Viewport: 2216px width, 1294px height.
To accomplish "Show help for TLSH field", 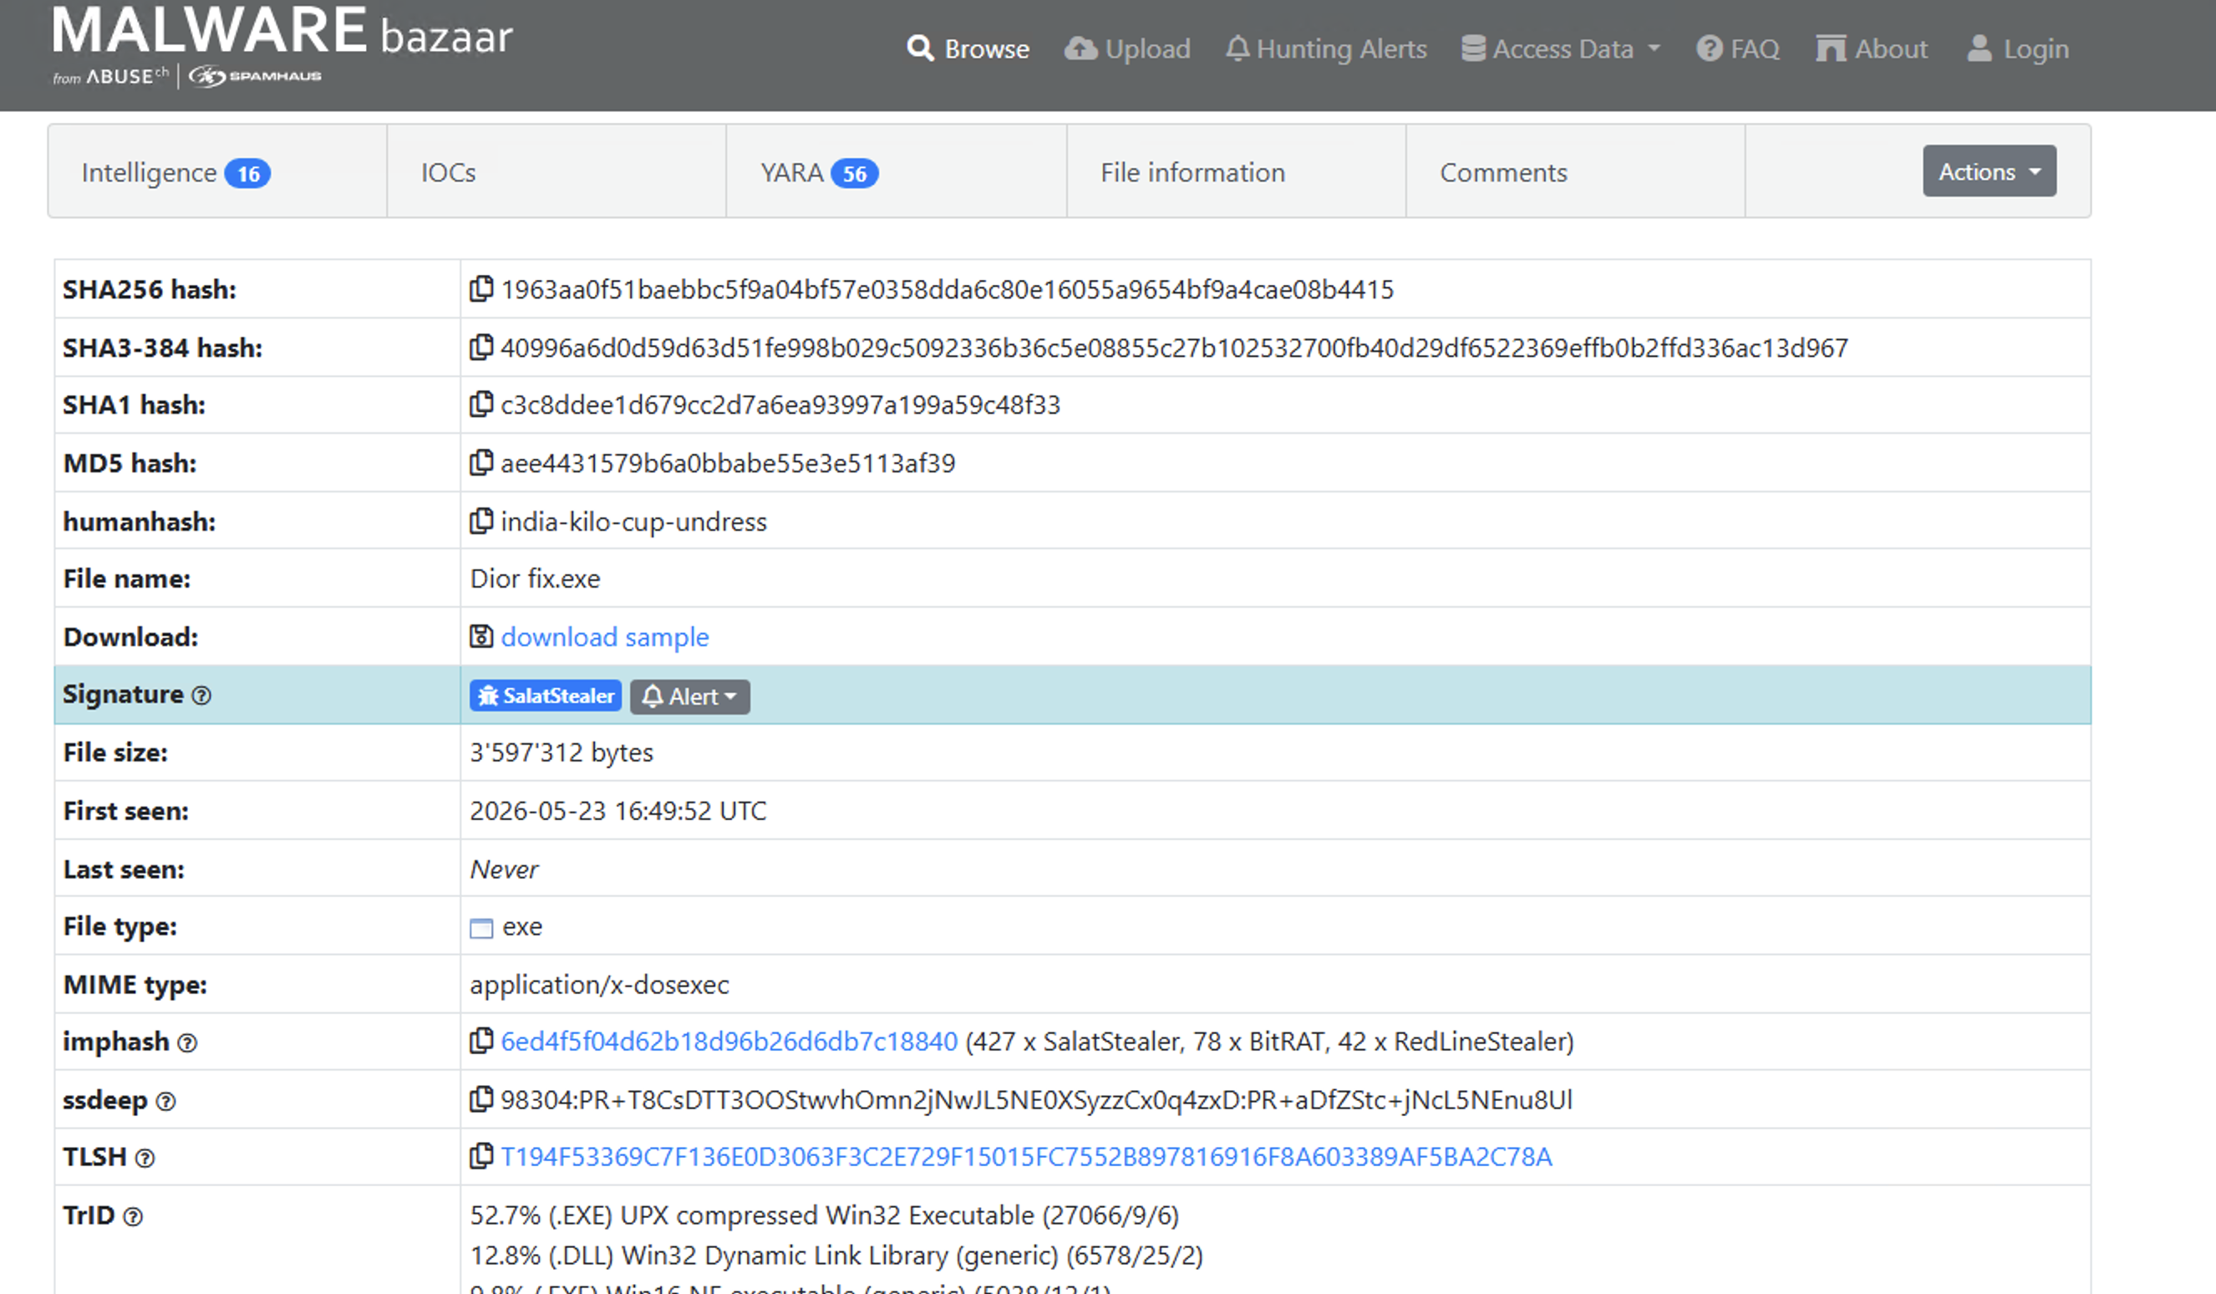I will [x=145, y=1159].
